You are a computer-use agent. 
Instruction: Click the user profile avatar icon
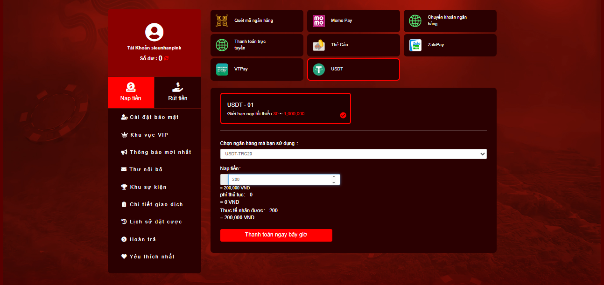[154, 32]
